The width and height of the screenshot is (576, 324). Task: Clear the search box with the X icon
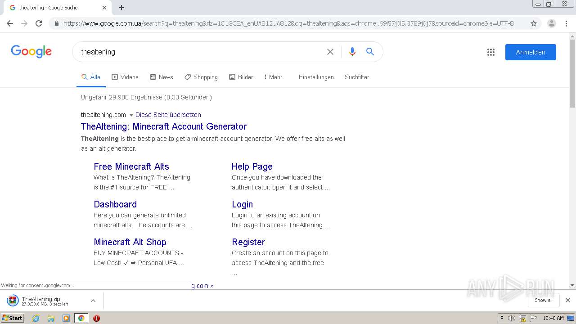(330, 52)
